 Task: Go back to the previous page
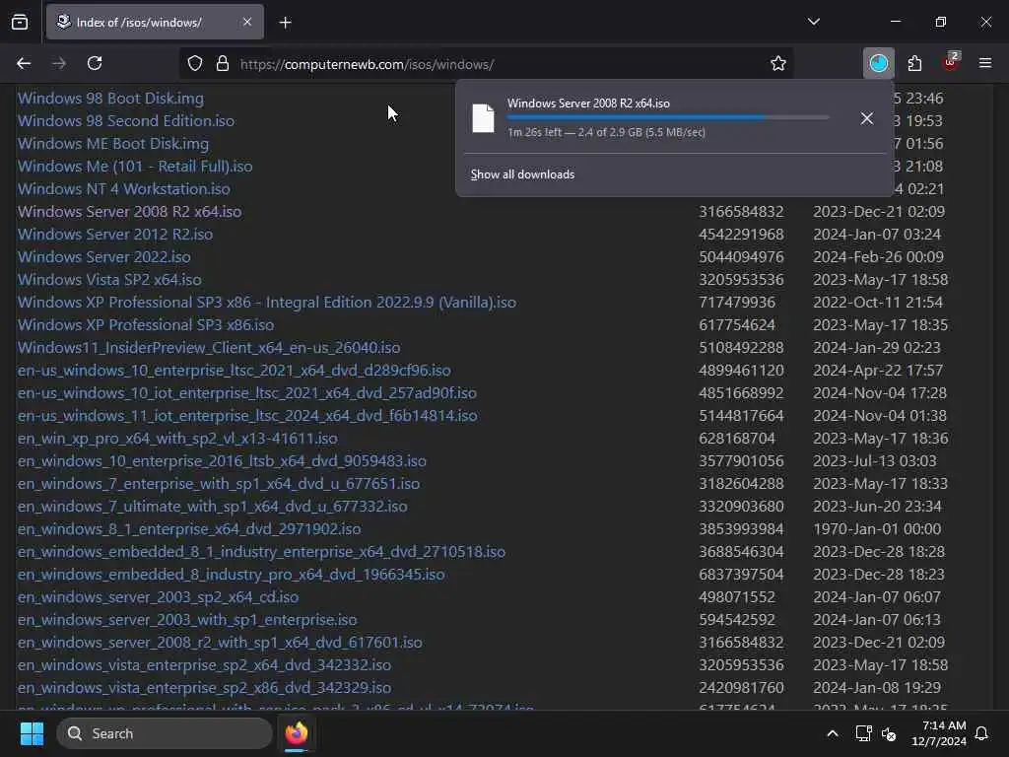24,63
